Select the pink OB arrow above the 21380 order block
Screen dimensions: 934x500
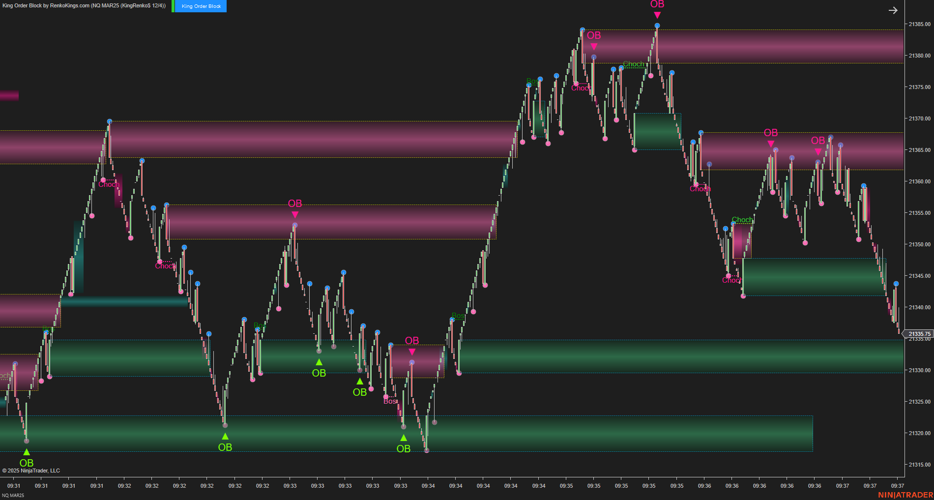pos(594,45)
